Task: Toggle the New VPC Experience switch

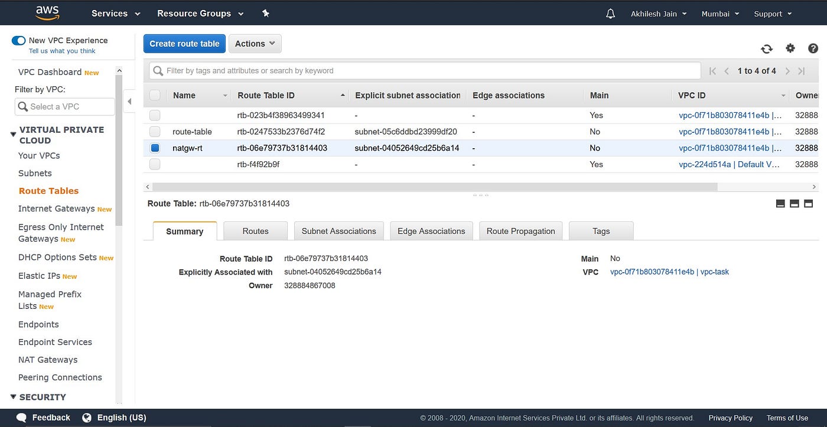Action: [x=18, y=41]
